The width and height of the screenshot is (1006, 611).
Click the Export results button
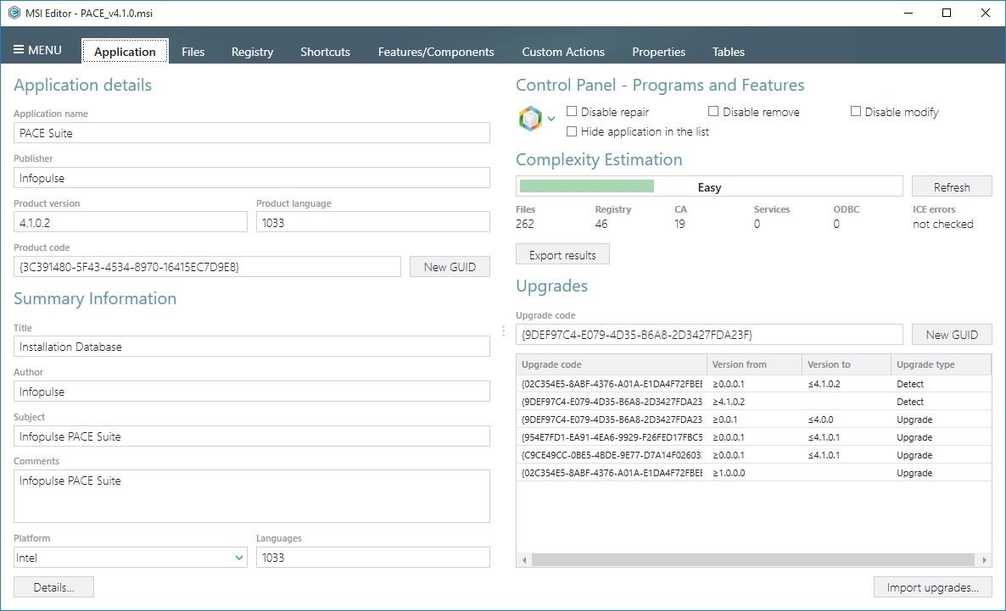(x=562, y=254)
